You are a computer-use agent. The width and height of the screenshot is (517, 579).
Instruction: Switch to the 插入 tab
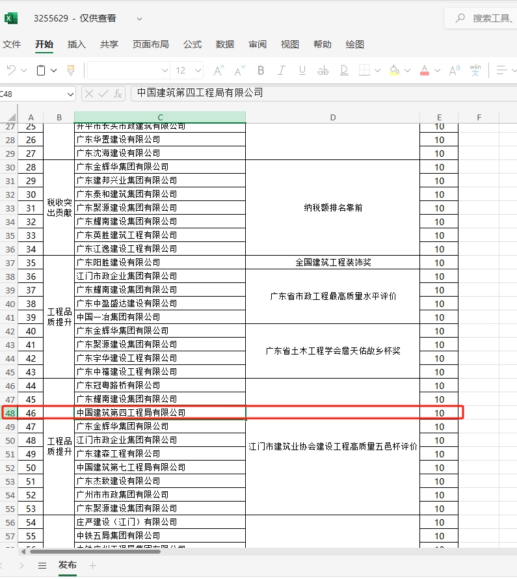(x=77, y=44)
